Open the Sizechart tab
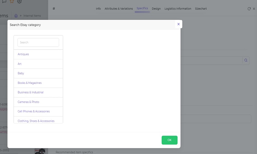This screenshot has height=154, width=257. (201, 9)
